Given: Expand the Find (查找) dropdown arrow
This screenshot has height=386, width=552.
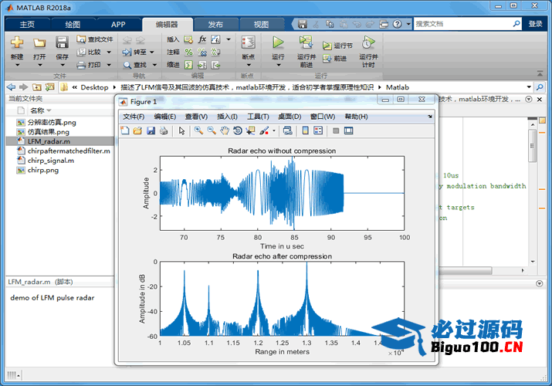Looking at the screenshot, I should tap(154, 65).
